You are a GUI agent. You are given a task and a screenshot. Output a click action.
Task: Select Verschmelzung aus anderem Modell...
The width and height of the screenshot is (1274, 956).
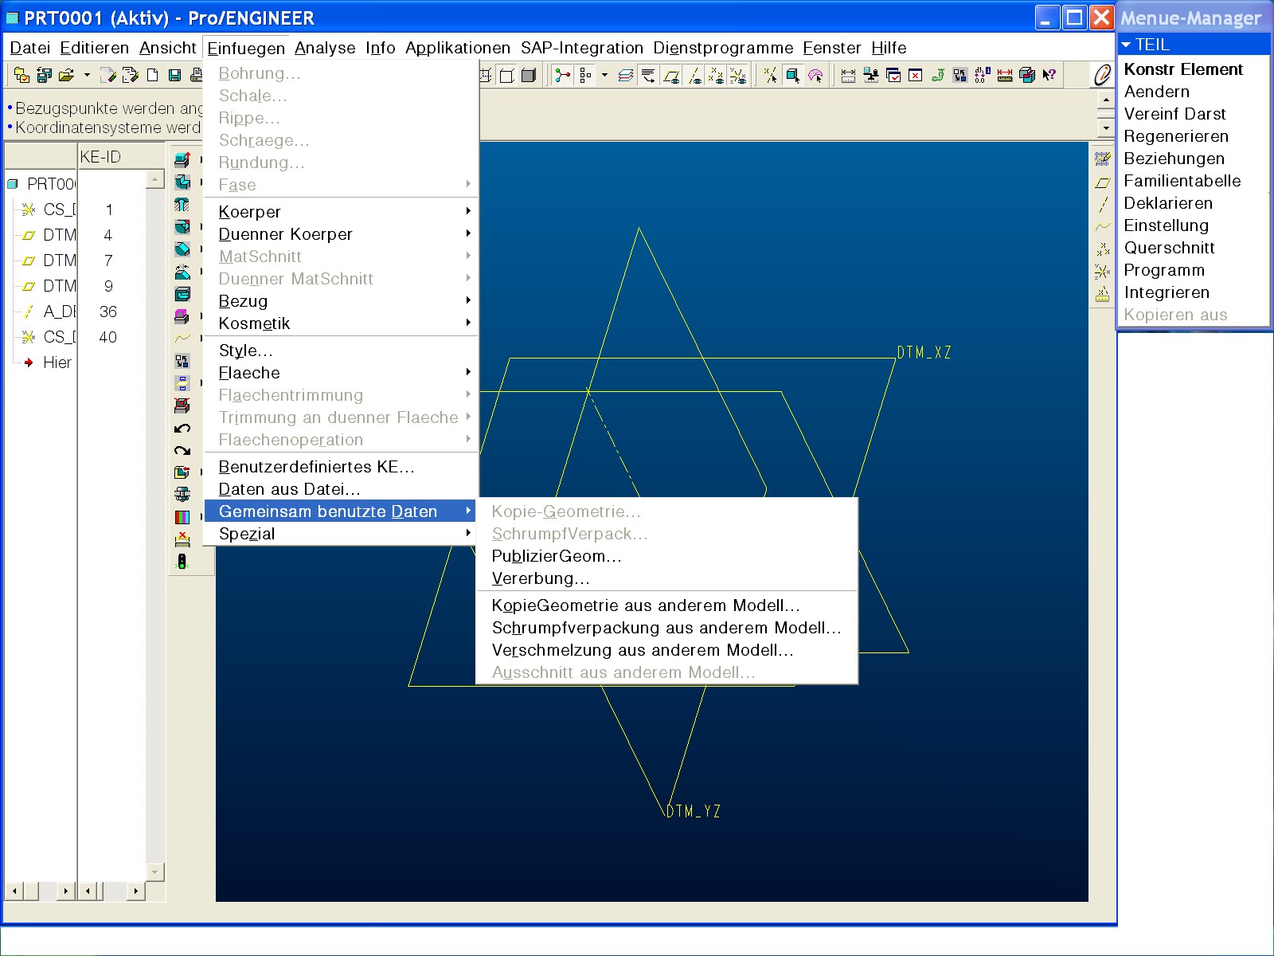tap(666, 650)
